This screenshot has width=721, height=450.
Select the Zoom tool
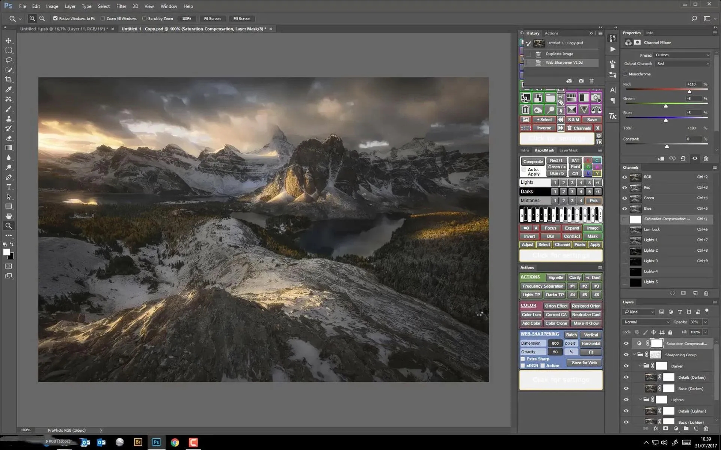coord(8,225)
